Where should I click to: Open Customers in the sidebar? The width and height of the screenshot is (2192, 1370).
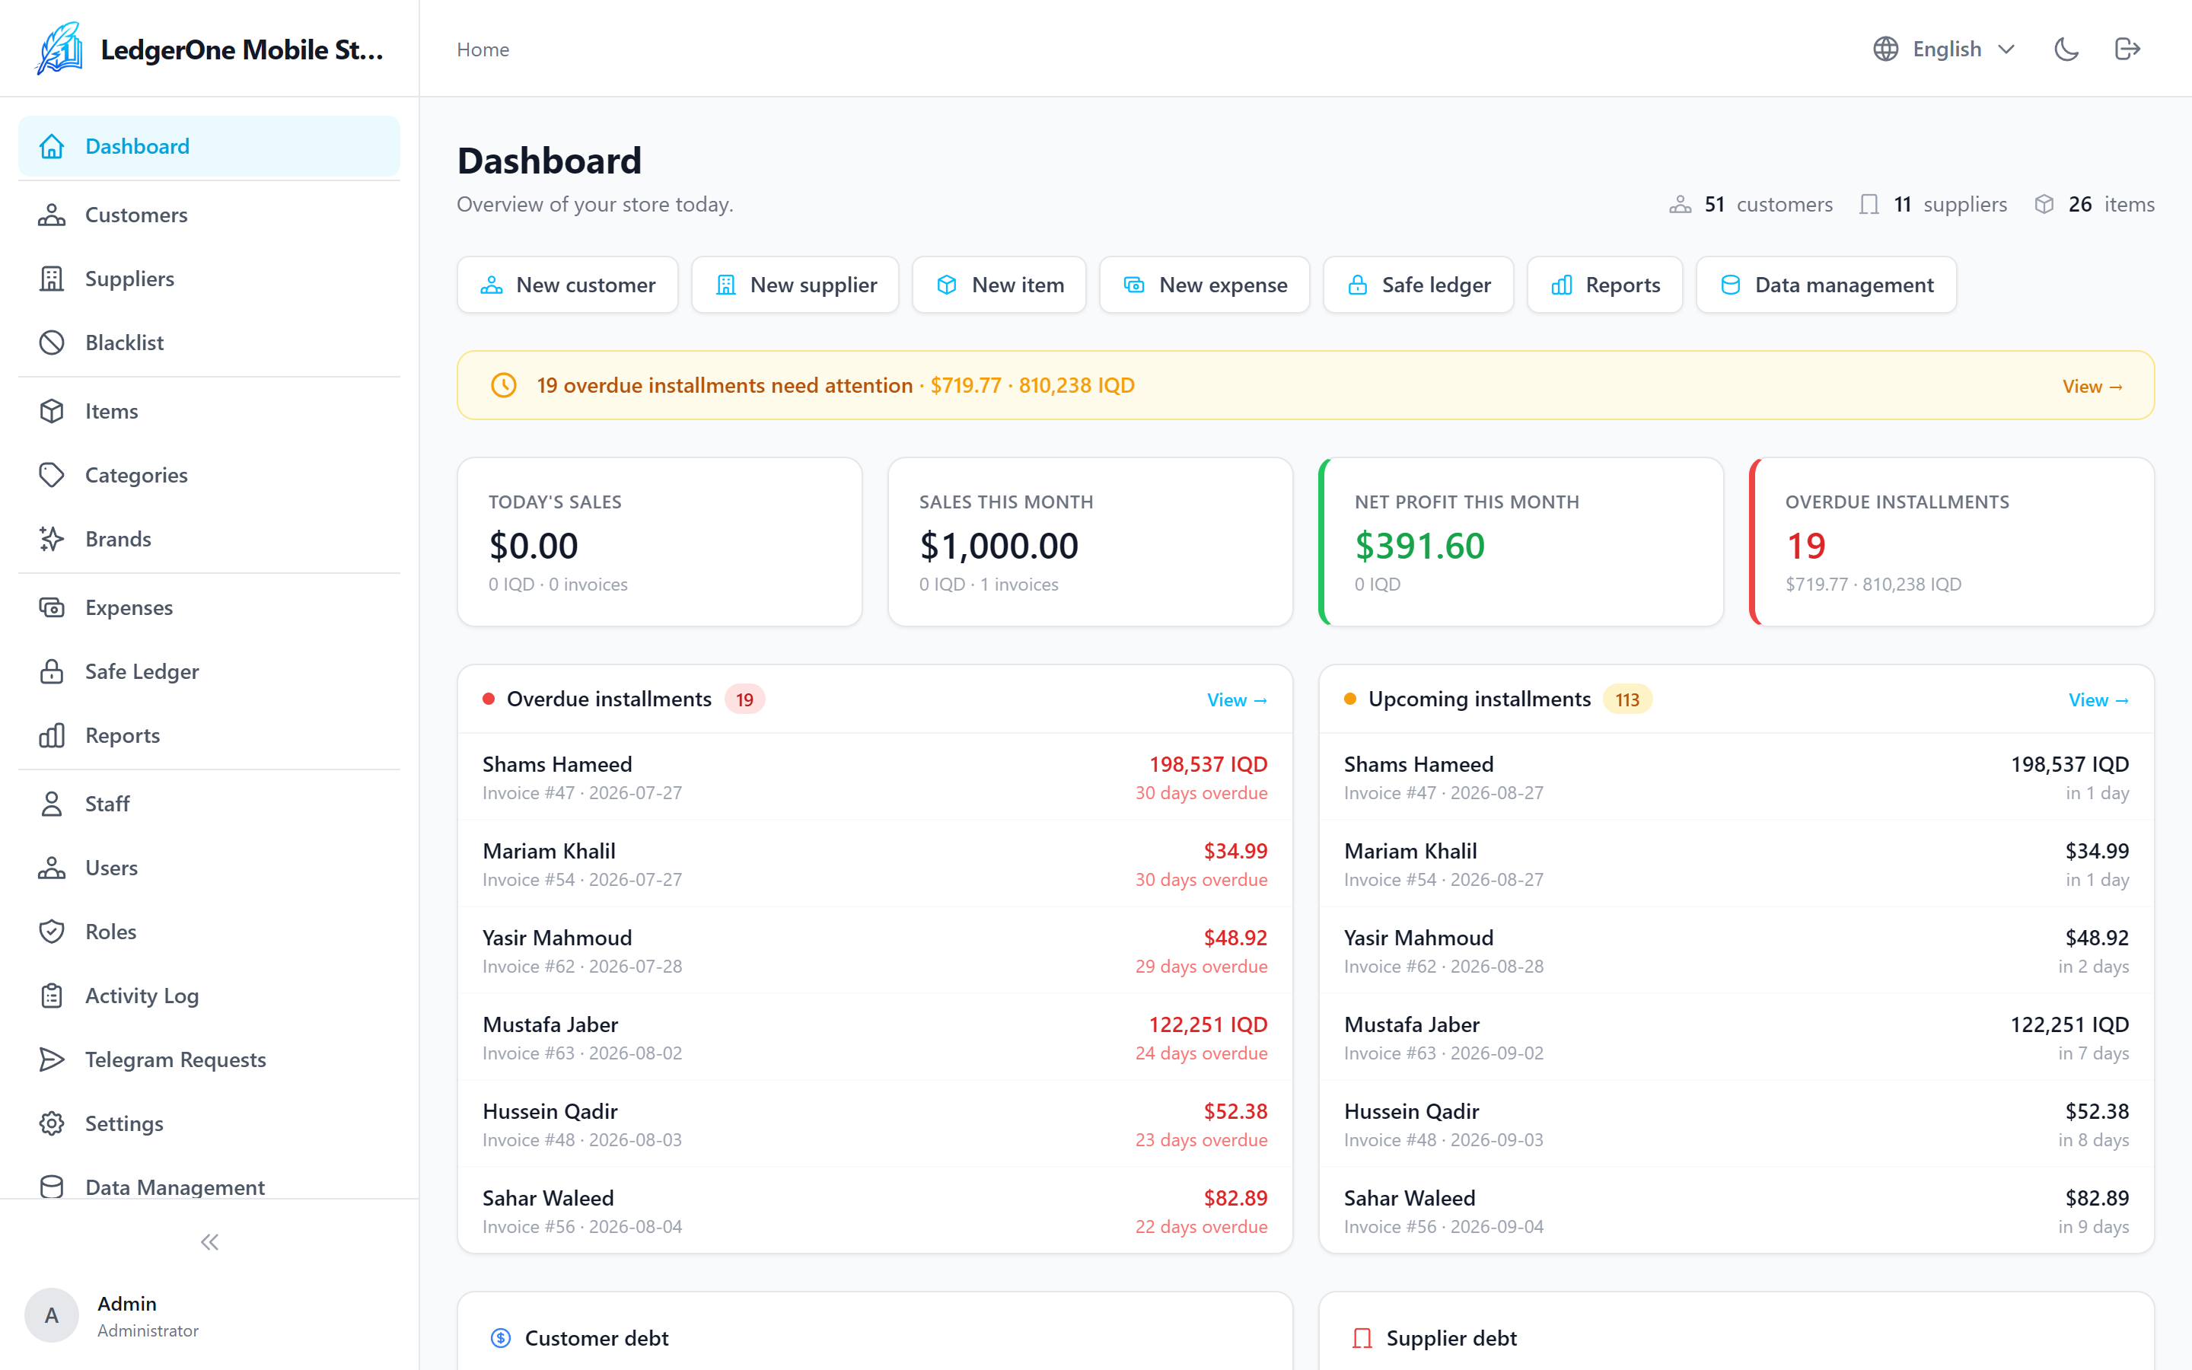click(x=209, y=215)
